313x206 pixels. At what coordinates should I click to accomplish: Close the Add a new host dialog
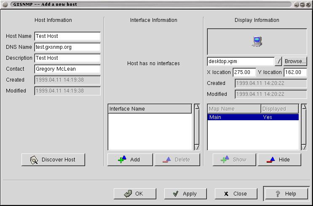235,194
